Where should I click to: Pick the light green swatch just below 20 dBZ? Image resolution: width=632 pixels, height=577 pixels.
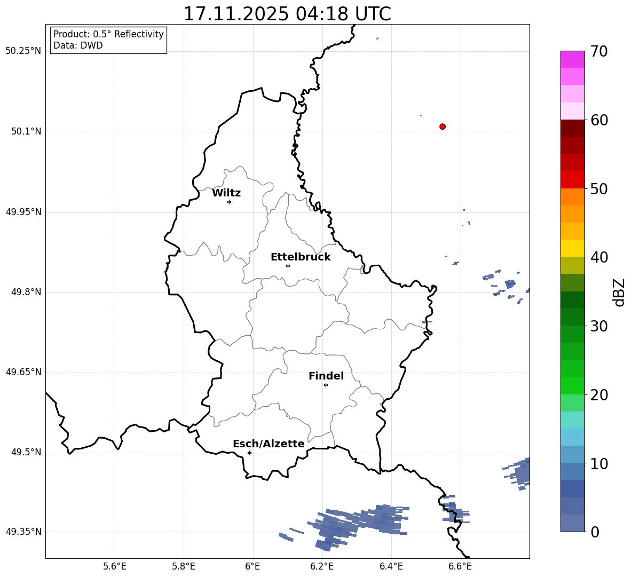coord(572,403)
